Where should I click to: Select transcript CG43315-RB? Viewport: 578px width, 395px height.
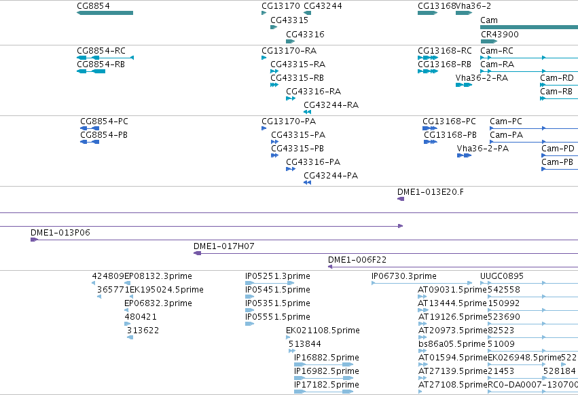[x=297, y=78]
